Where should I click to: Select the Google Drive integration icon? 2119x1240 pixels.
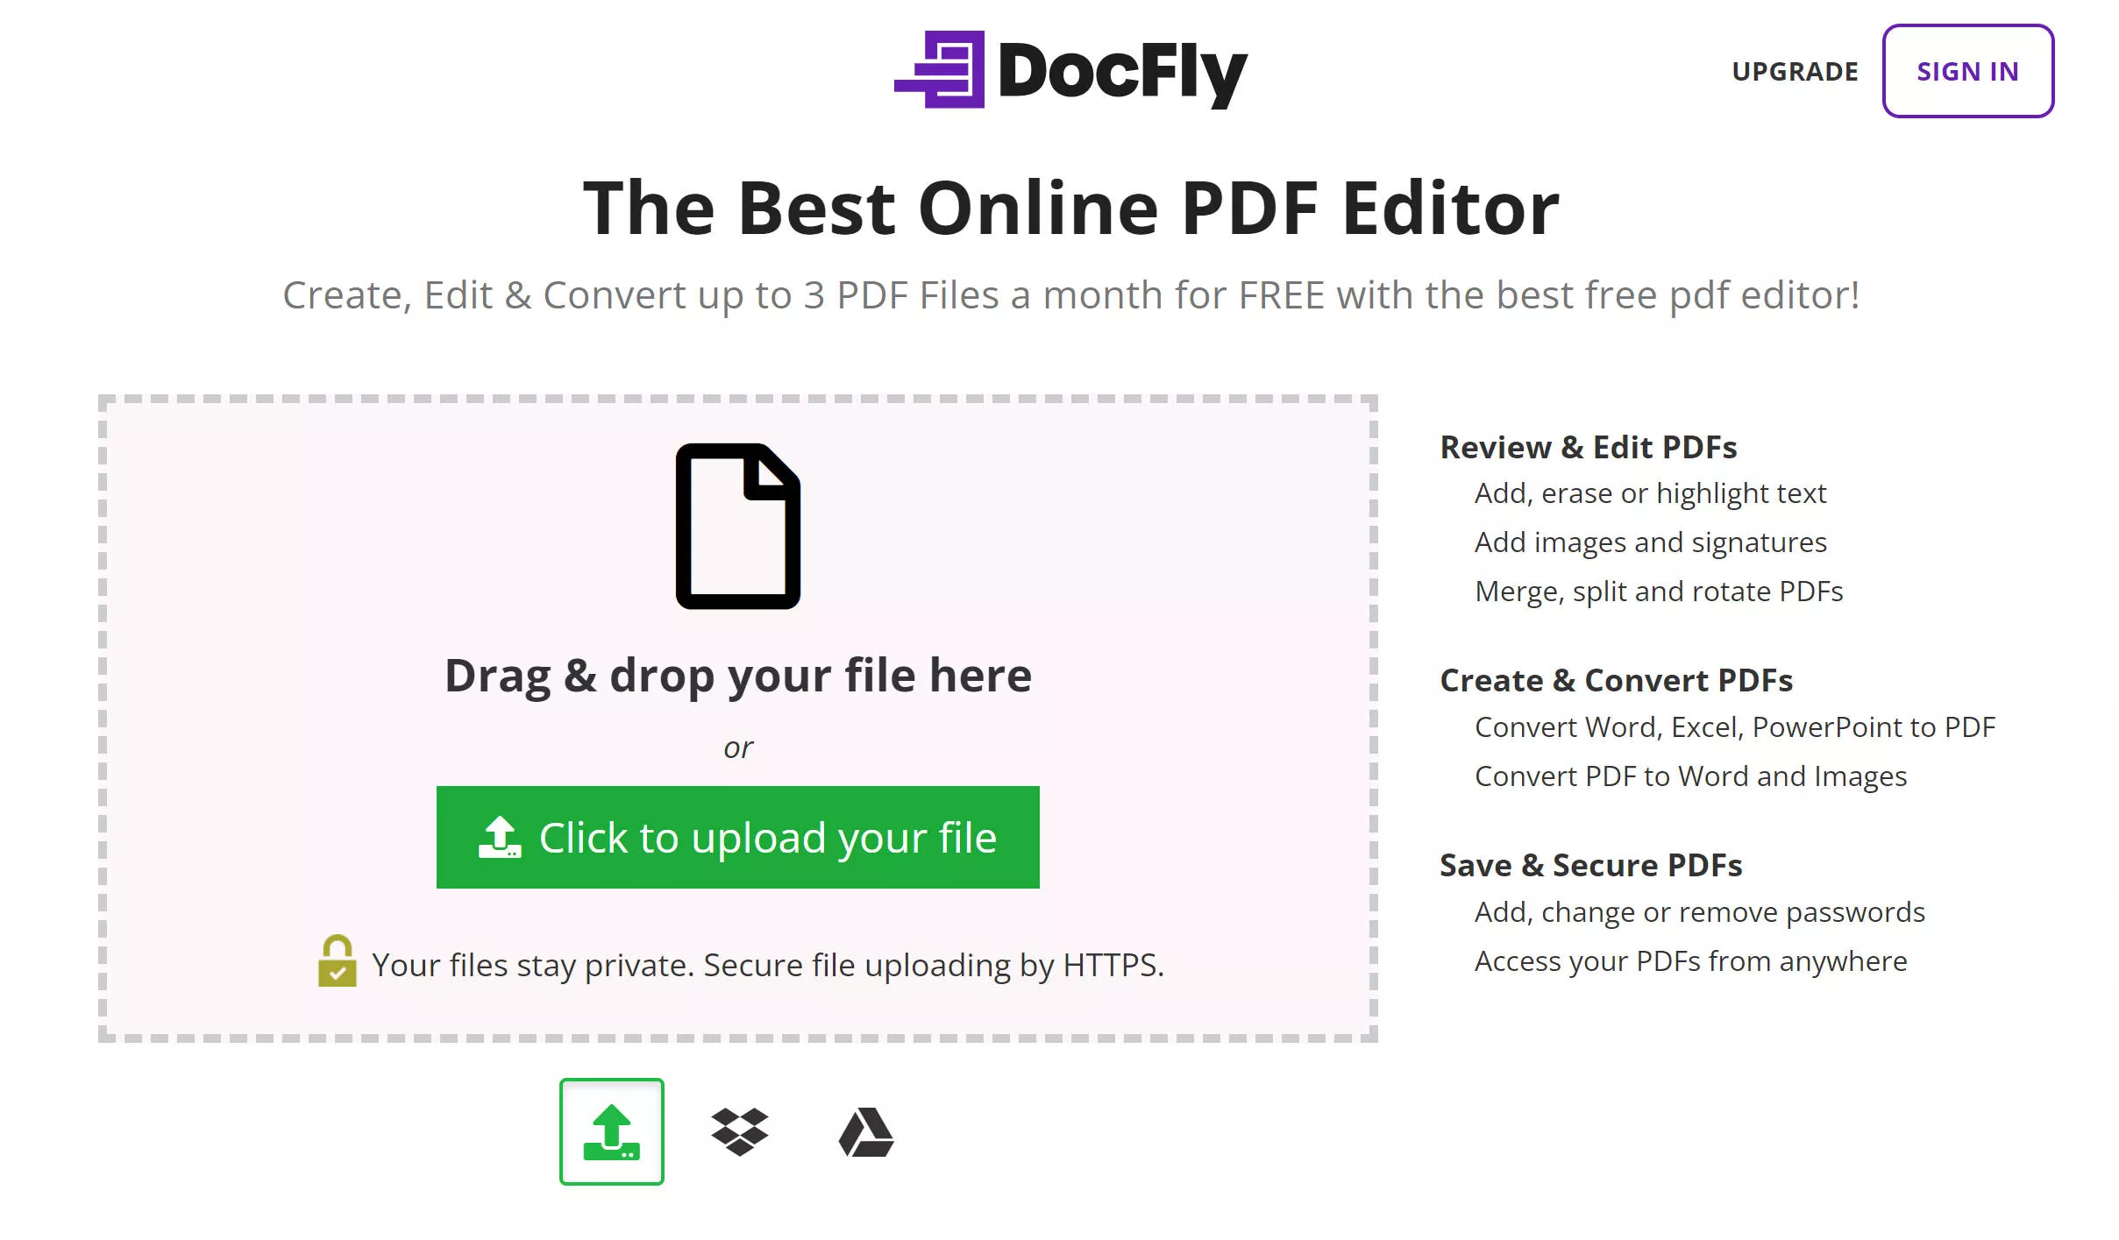(x=864, y=1132)
